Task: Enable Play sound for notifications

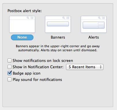Action: point(10,79)
